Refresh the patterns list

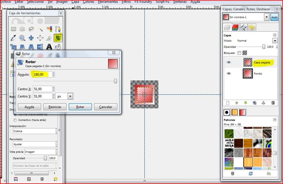click(x=251, y=173)
